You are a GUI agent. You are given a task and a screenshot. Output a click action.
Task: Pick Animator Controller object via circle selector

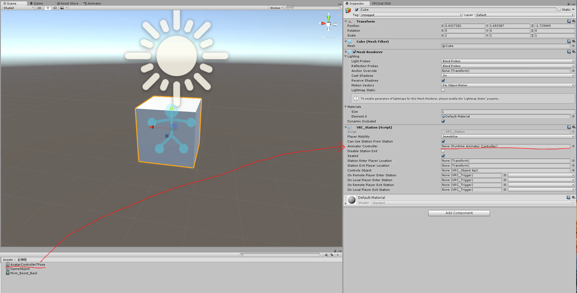(x=573, y=146)
